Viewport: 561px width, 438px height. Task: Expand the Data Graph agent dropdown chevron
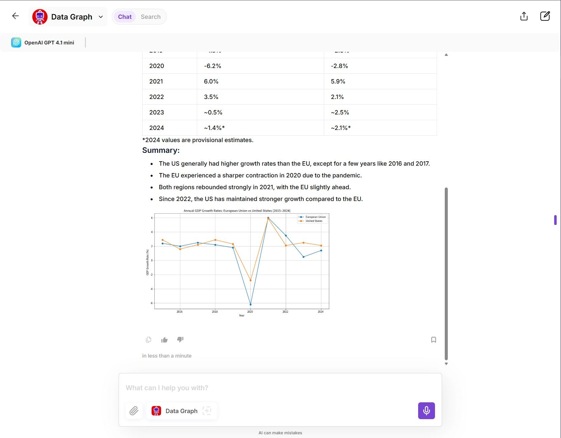click(x=101, y=17)
